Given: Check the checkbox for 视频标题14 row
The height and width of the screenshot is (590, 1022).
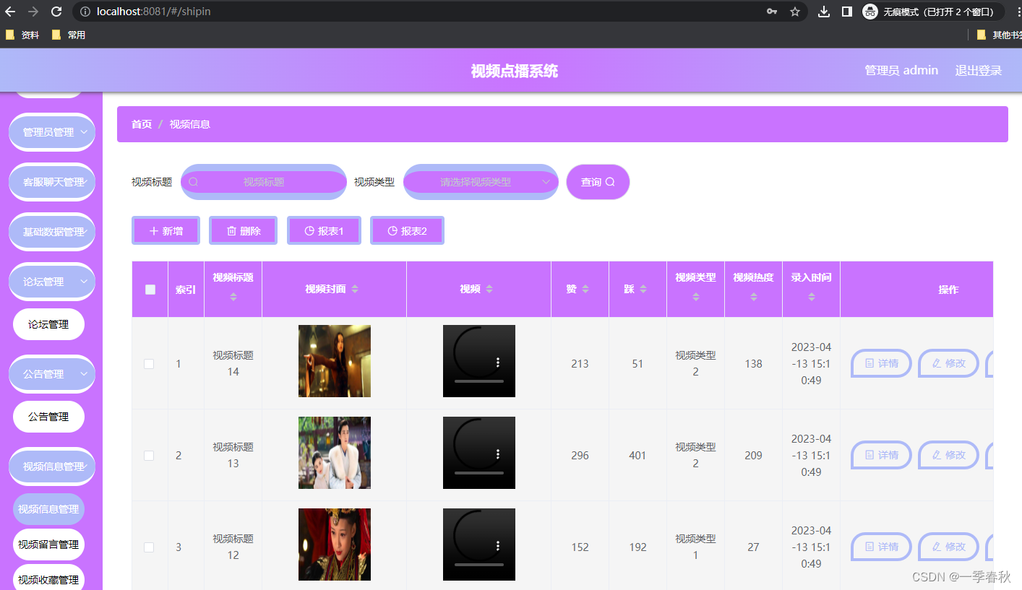Looking at the screenshot, I should click(x=150, y=364).
